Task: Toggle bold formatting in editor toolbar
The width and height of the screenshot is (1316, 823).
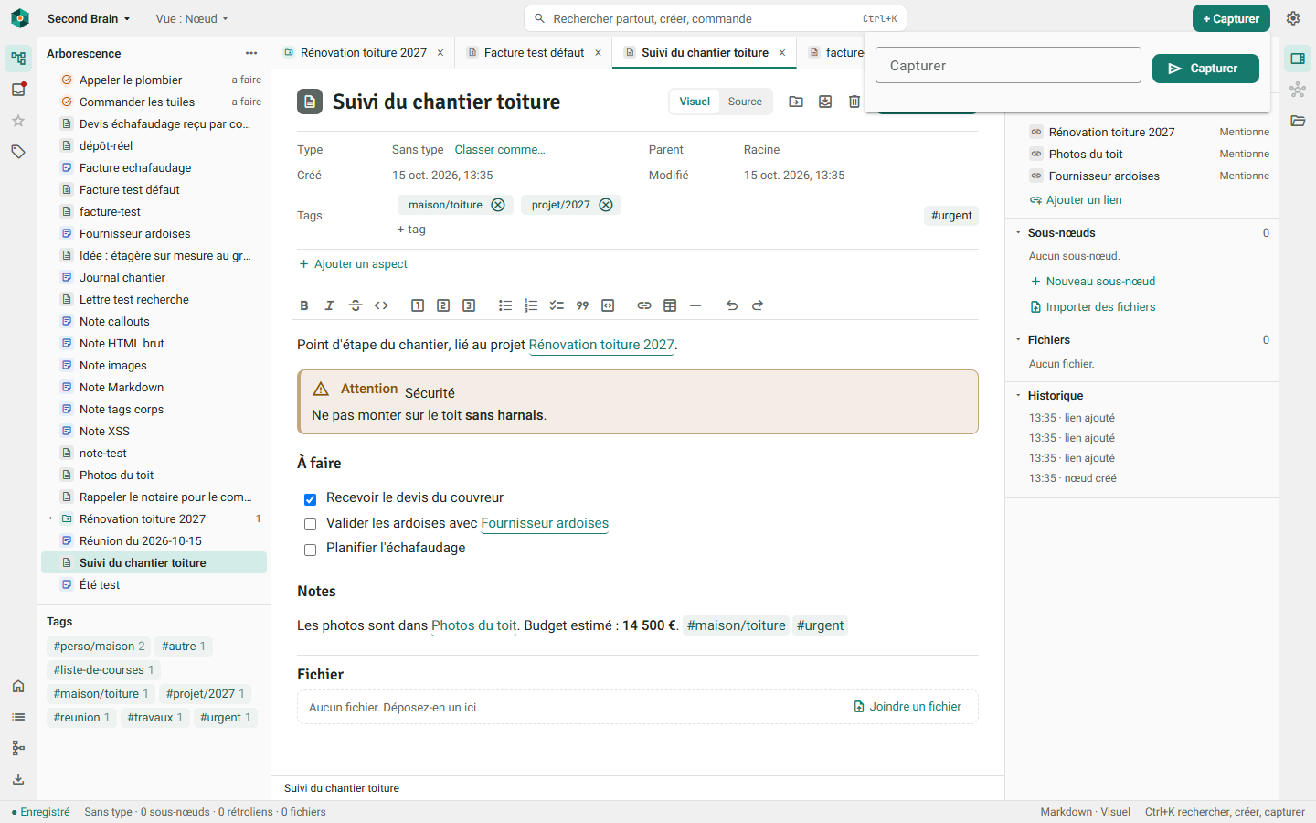Action: (304, 305)
